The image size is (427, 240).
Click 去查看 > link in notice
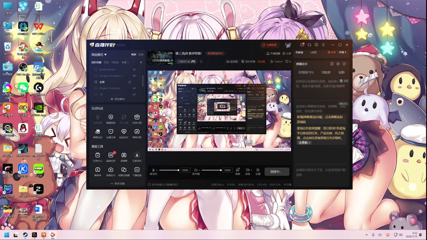click(x=304, y=142)
